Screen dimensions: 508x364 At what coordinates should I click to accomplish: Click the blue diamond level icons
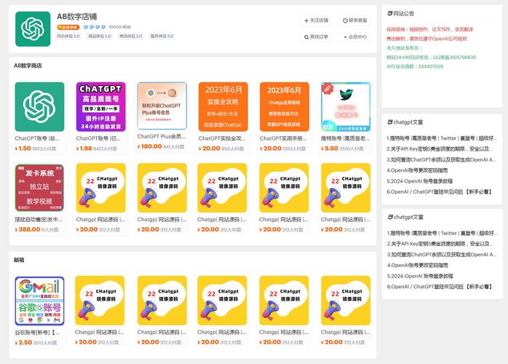94,26
